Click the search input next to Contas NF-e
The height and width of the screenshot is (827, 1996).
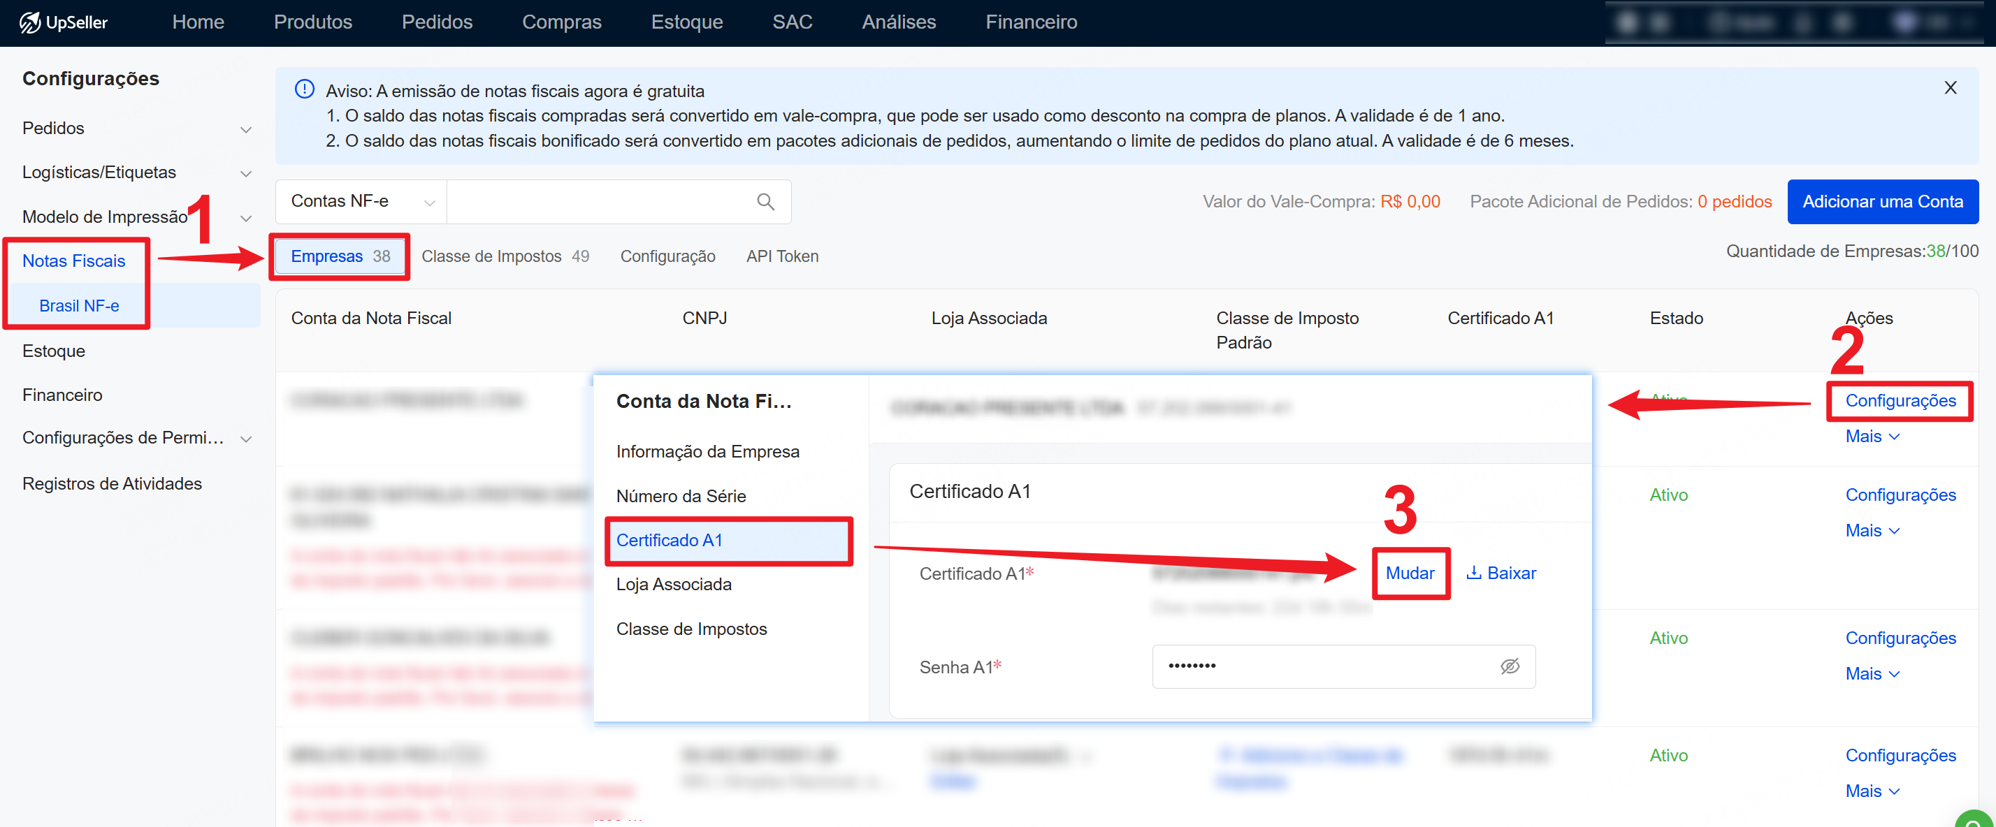point(597,201)
